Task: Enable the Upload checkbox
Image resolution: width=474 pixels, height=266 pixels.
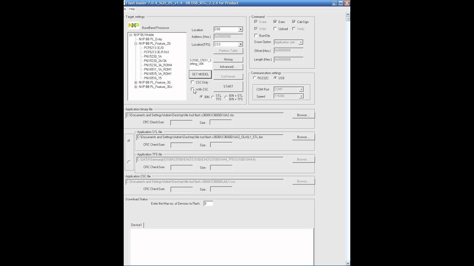Action: point(275,29)
